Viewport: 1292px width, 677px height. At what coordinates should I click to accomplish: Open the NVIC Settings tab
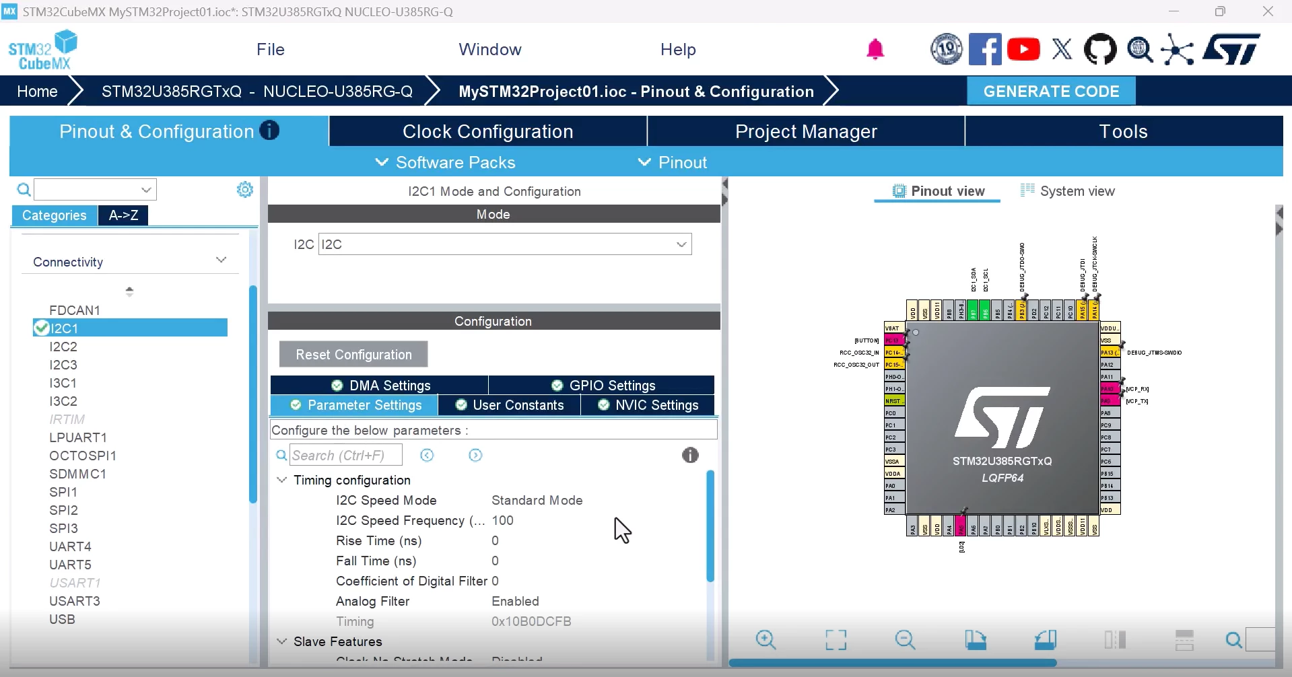[x=648, y=405]
